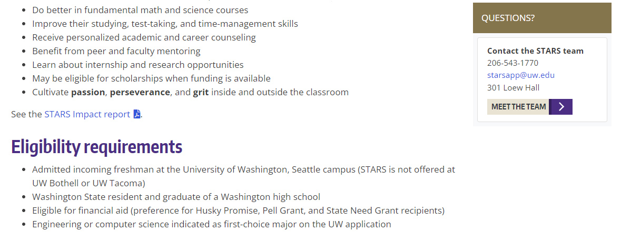The height and width of the screenshot is (241, 621).
Task: Click the 'Learn about internship and research' bullet
Action: pos(137,65)
